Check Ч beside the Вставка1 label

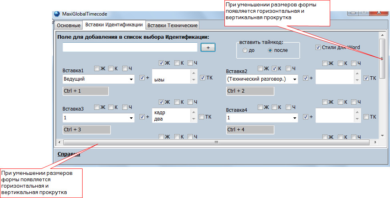(x=125, y=68)
